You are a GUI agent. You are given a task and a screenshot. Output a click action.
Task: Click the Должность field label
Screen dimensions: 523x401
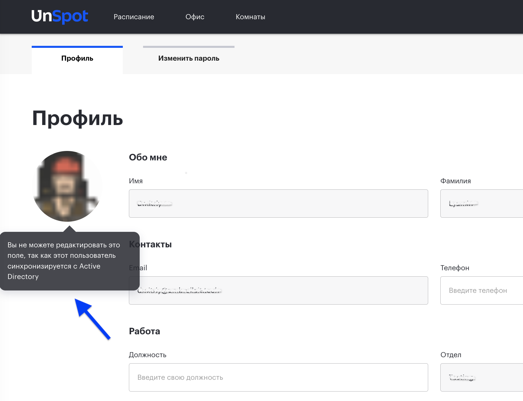[x=147, y=355]
